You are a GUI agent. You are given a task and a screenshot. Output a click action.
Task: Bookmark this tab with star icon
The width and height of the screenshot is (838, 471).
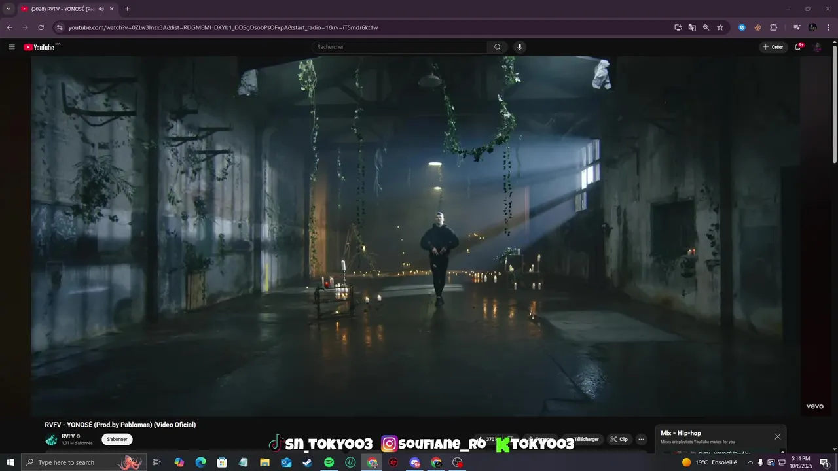click(720, 27)
